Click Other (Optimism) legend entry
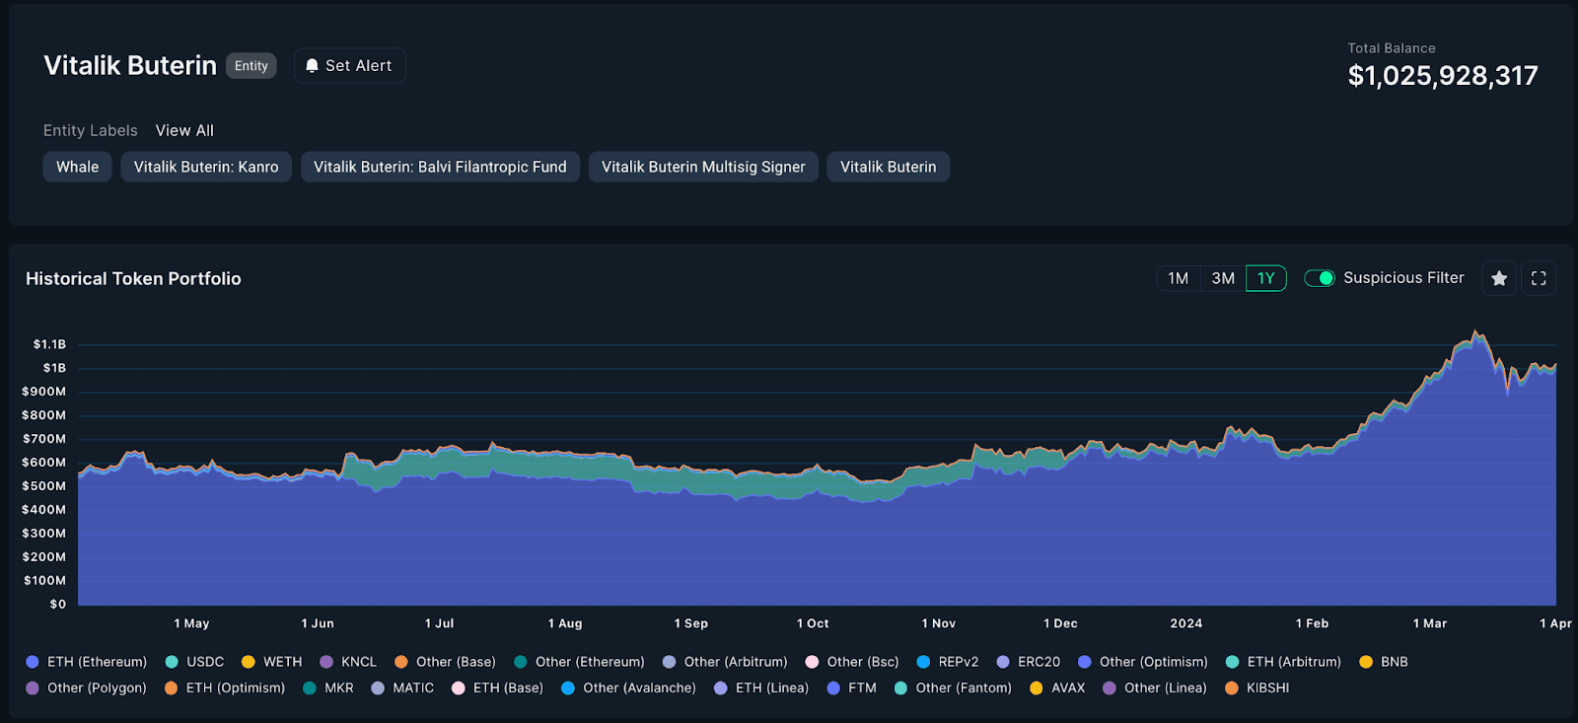 [1143, 662]
